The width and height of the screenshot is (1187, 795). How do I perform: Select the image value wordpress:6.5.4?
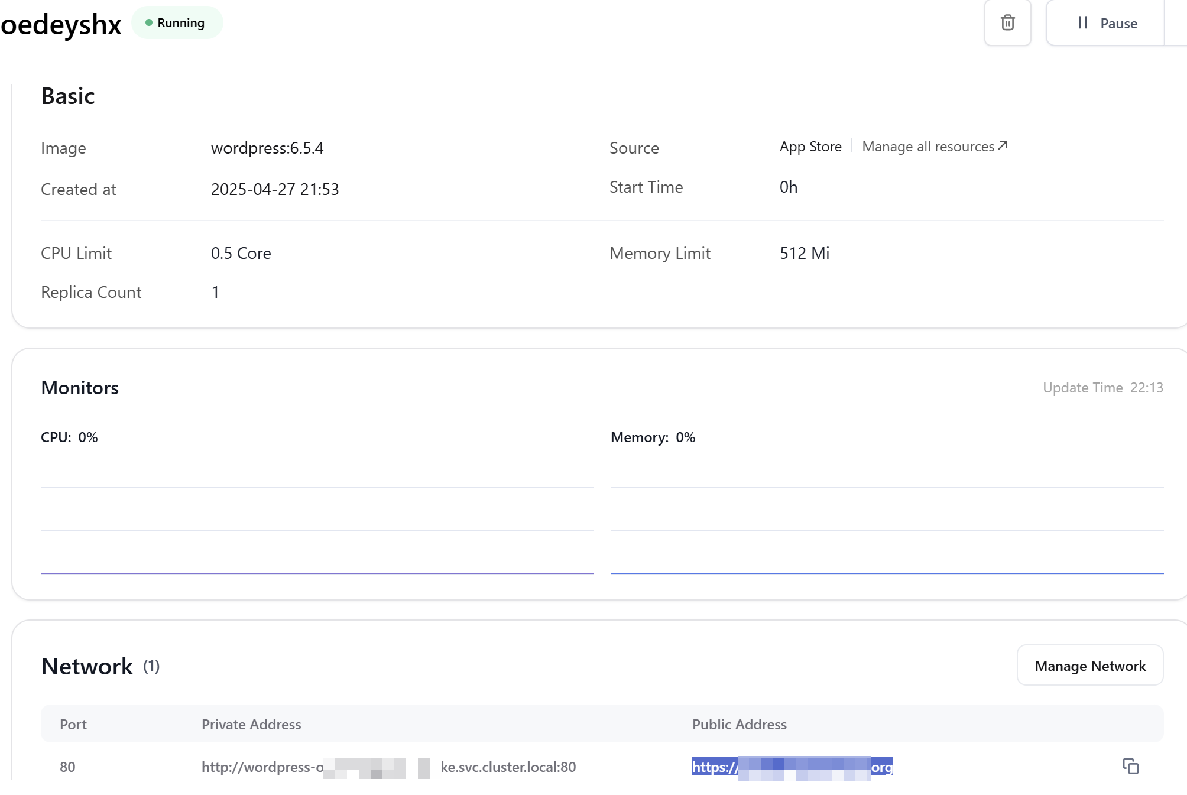coord(267,148)
